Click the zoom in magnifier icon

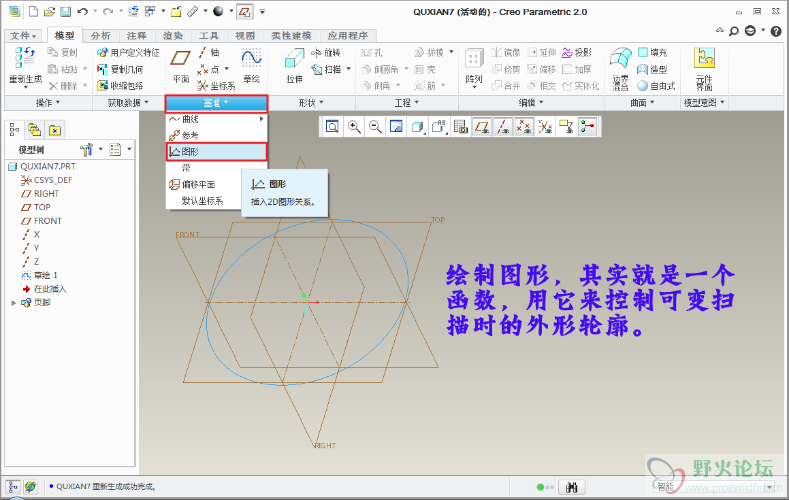click(x=354, y=127)
